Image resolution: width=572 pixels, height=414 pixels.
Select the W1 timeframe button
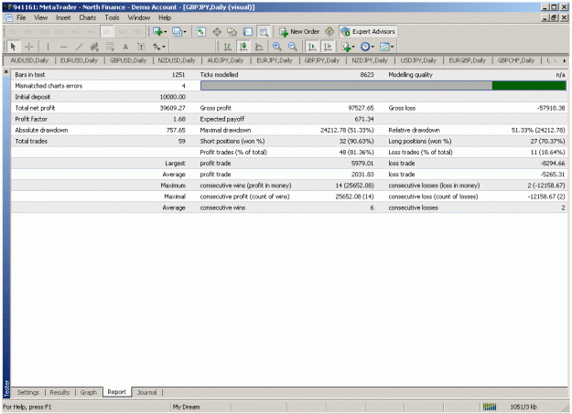coord(123,32)
